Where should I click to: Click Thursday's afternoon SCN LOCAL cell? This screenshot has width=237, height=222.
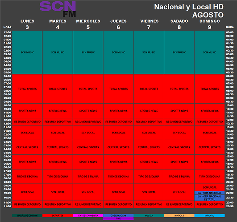[x=119, y=133]
